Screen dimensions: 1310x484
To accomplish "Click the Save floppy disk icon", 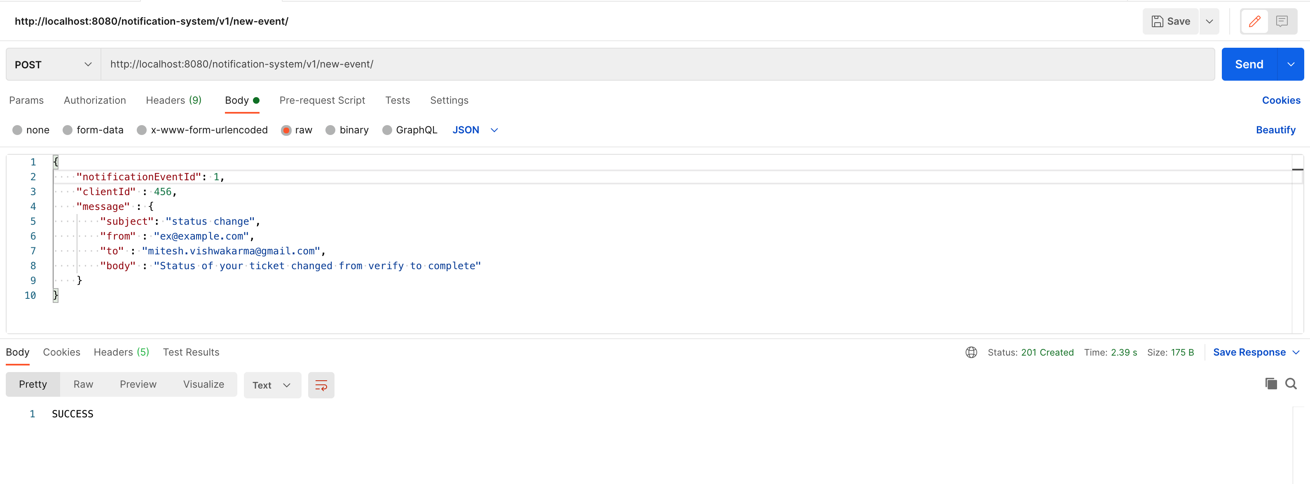I will (x=1157, y=21).
